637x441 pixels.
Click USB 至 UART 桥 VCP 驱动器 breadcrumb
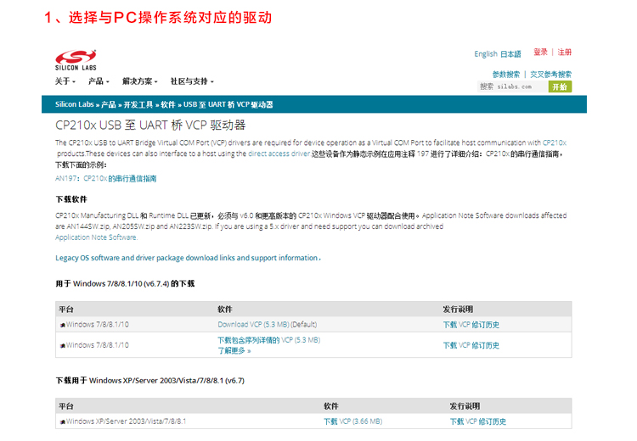pyautogui.click(x=228, y=104)
